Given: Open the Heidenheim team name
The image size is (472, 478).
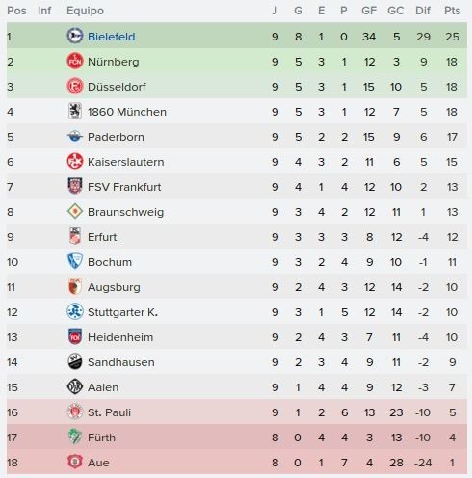Looking at the screenshot, I should 120,337.
